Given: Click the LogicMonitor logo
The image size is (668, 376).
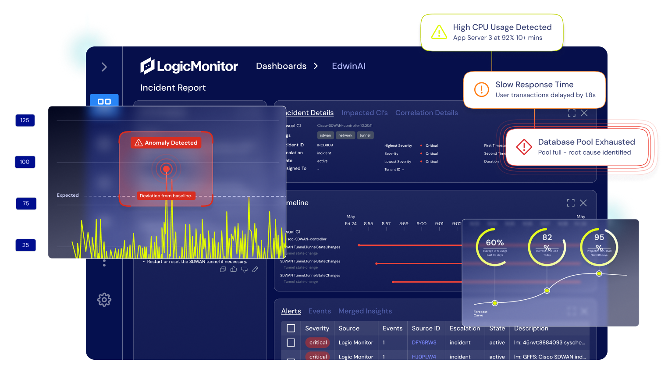Looking at the screenshot, I should (189, 66).
